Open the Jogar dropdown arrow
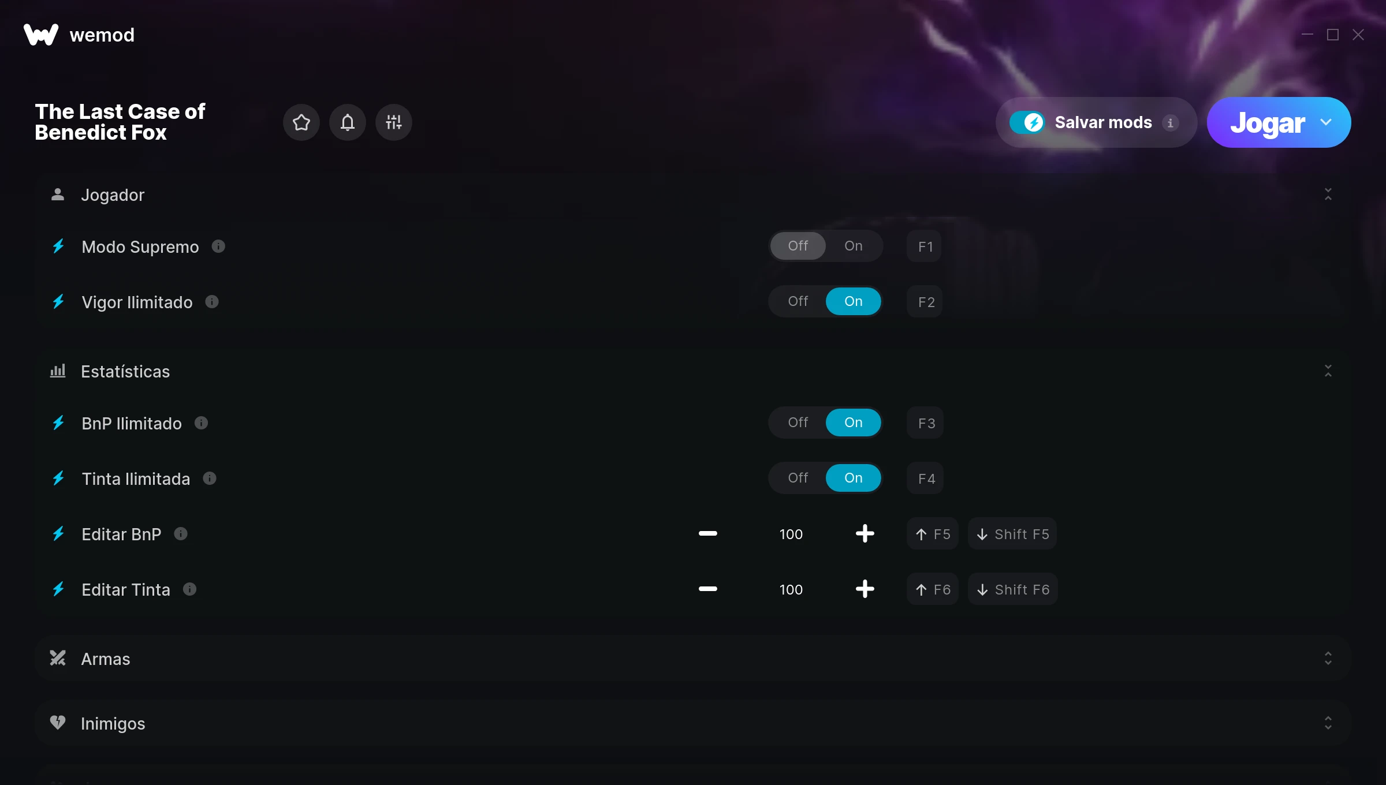 (x=1326, y=122)
